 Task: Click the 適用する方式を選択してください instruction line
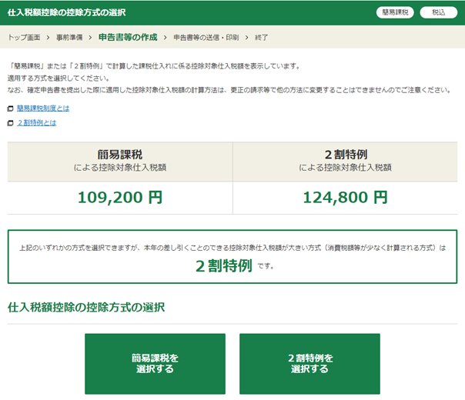[x=59, y=78]
